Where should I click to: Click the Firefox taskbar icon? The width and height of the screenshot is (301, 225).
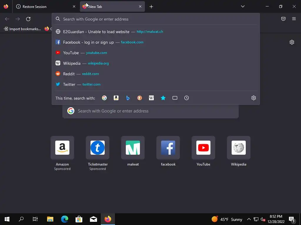[x=108, y=219]
